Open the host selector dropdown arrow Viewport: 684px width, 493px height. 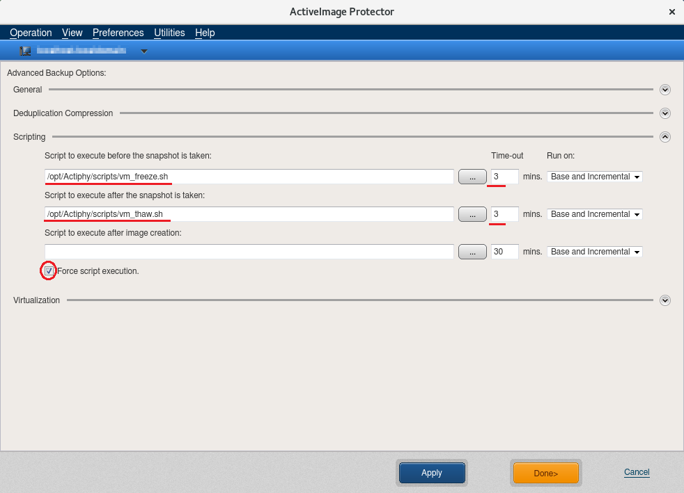[x=144, y=51]
